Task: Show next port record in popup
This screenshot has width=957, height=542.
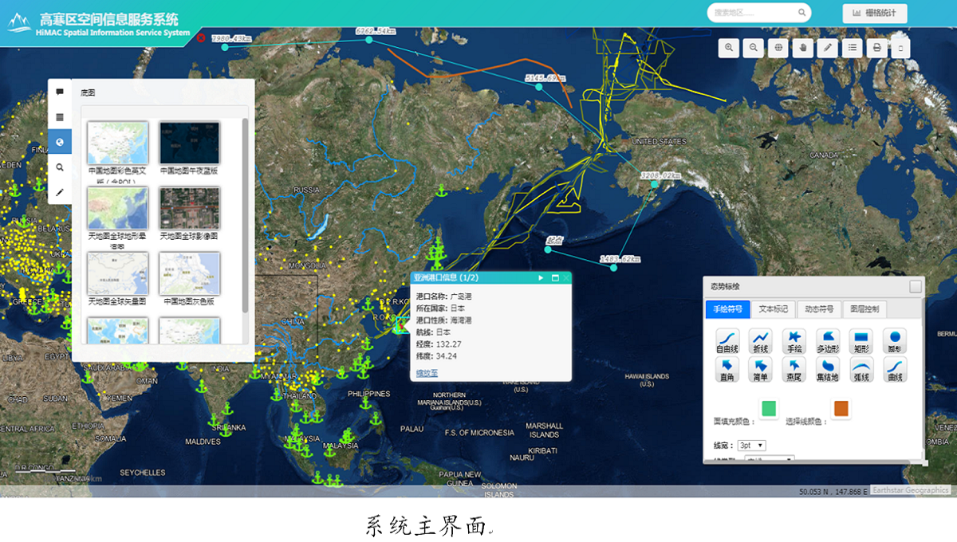Action: coord(541,277)
